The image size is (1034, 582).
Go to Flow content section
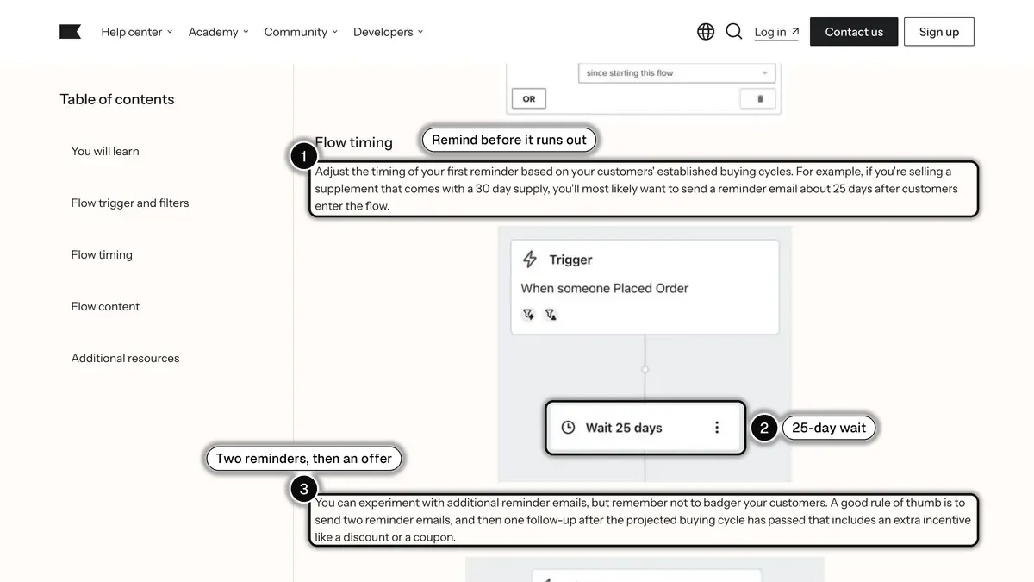point(105,306)
